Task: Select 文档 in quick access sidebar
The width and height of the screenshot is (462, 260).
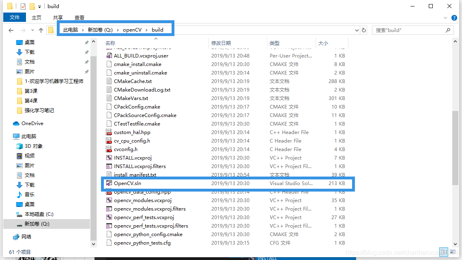Action: coord(30,62)
